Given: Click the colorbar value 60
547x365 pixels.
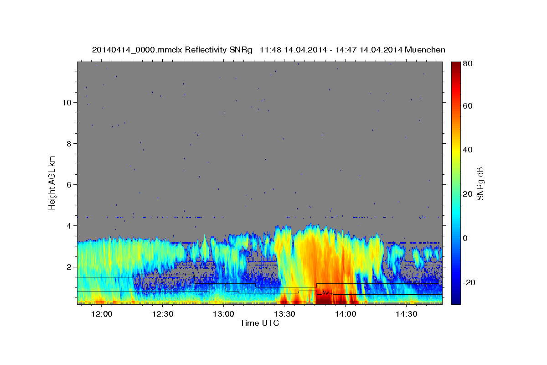Looking at the screenshot, I should point(467,106).
